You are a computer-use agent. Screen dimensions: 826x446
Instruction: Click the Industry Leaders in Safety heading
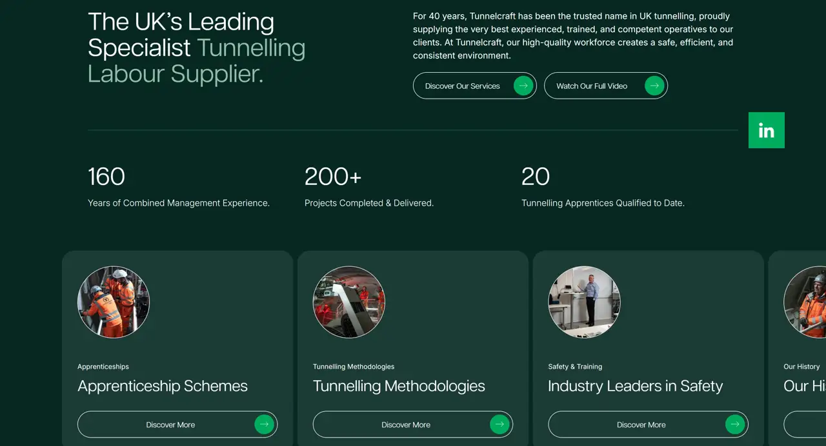pyautogui.click(x=636, y=386)
